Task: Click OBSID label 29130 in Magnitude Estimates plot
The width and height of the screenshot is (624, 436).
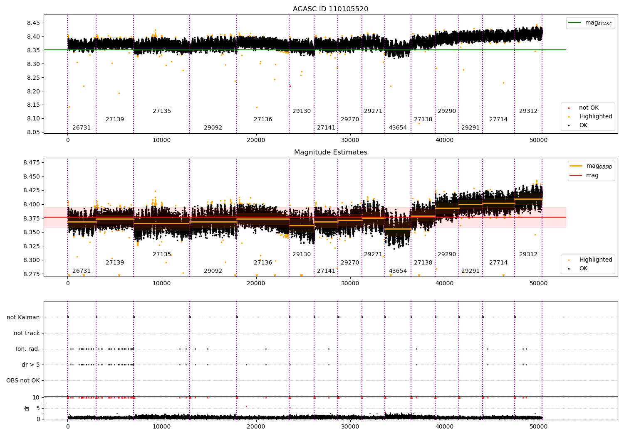Action: coord(302,254)
